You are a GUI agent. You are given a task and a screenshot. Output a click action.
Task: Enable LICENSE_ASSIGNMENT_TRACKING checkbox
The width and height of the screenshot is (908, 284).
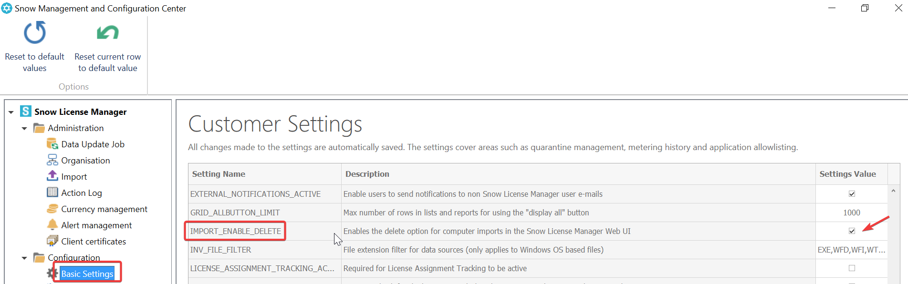point(852,268)
